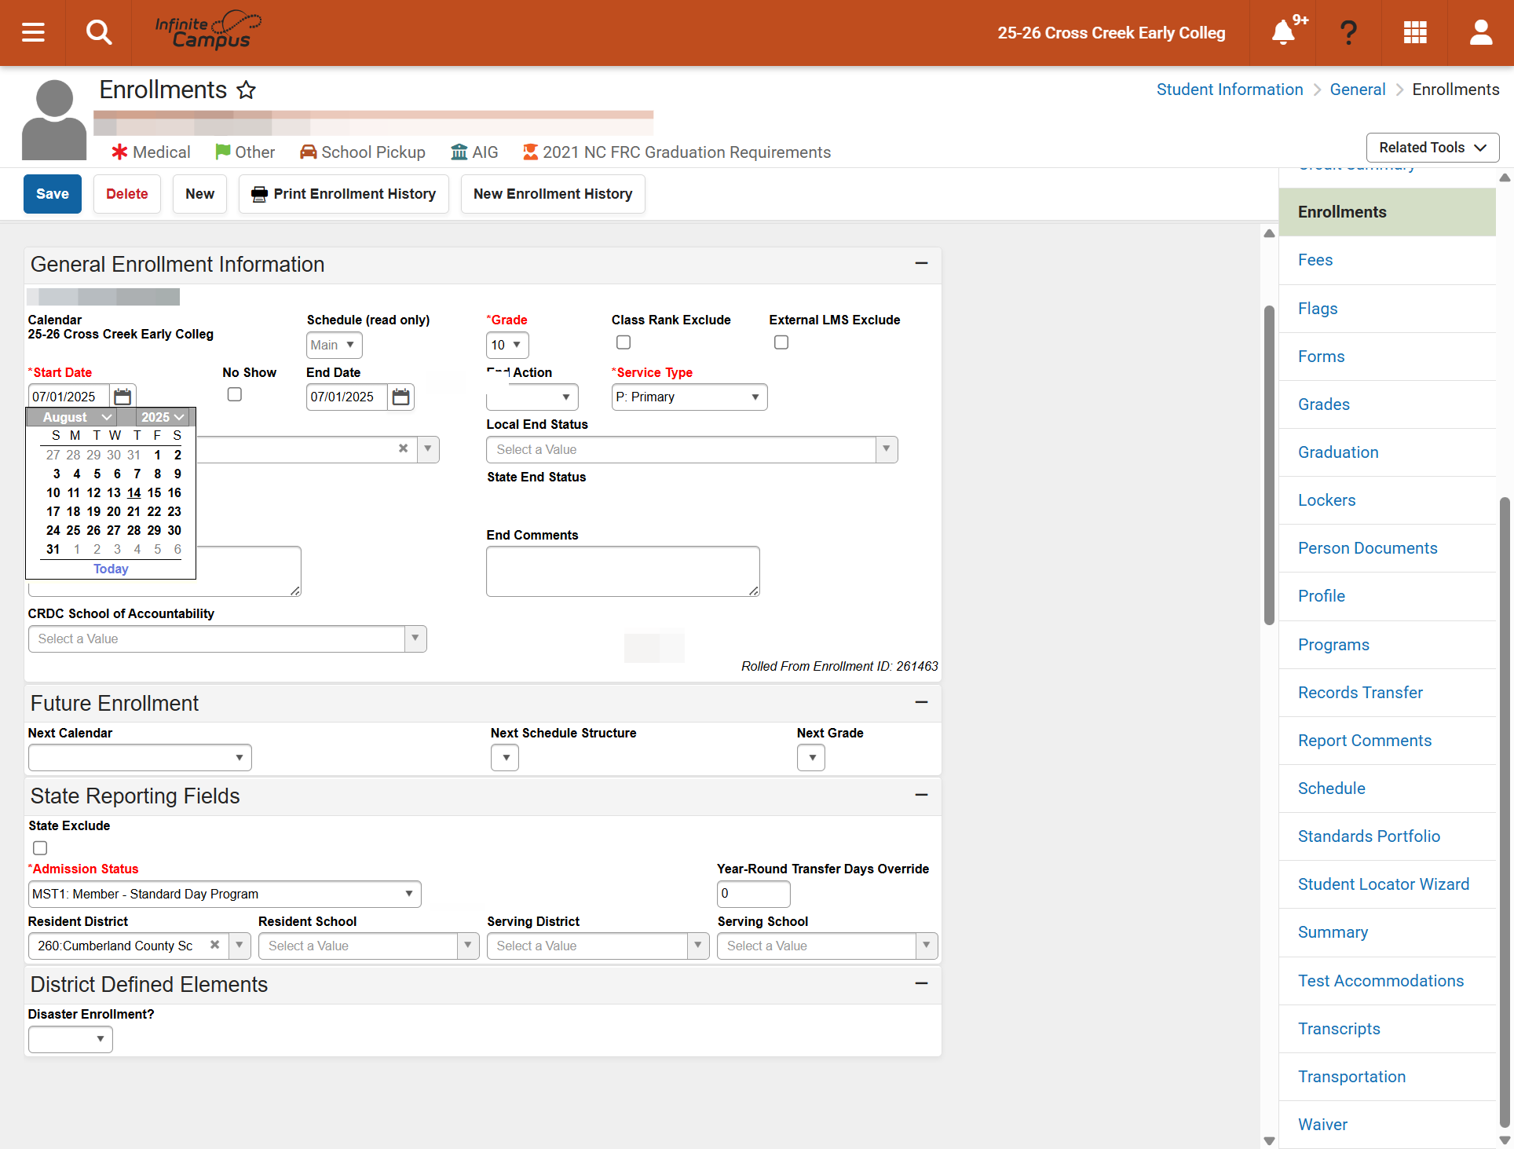This screenshot has height=1149, width=1514.
Task: Tick the State Exclude checkbox
Action: click(40, 847)
